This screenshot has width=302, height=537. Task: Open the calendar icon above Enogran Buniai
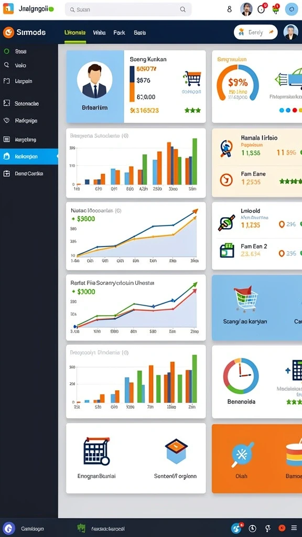click(96, 450)
